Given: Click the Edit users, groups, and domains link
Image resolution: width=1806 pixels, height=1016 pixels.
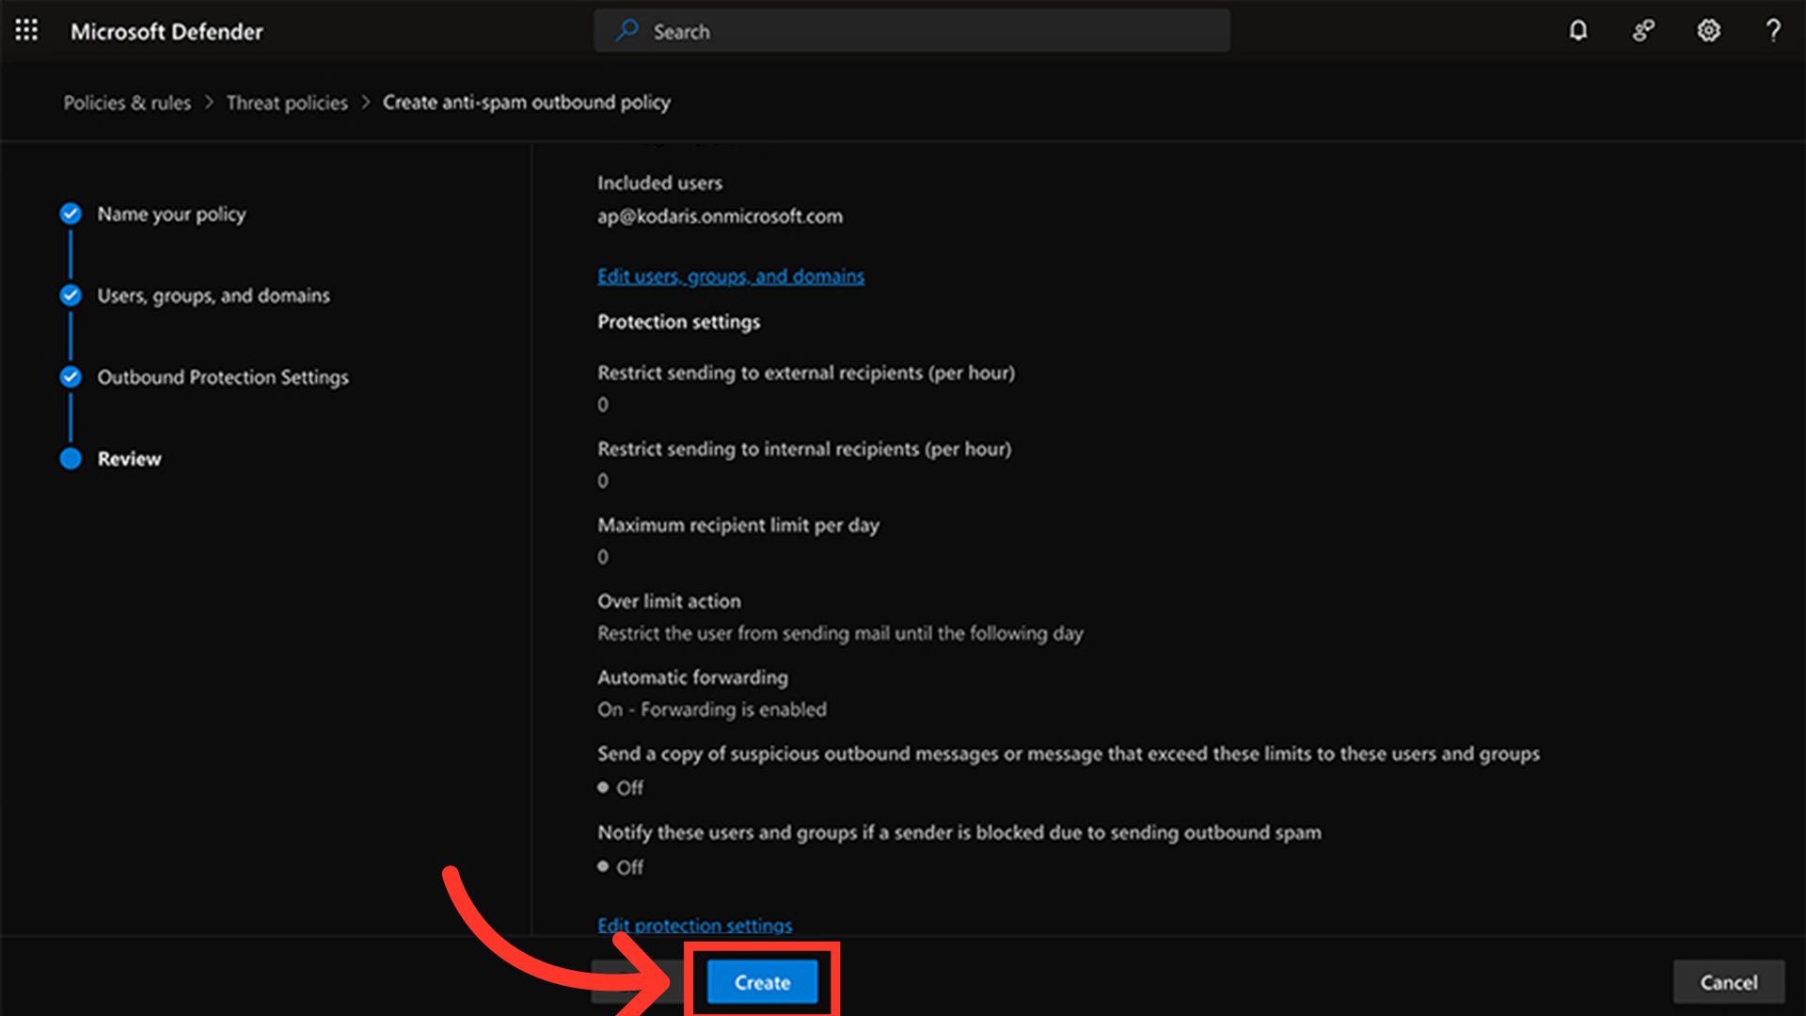Looking at the screenshot, I should tap(731, 277).
